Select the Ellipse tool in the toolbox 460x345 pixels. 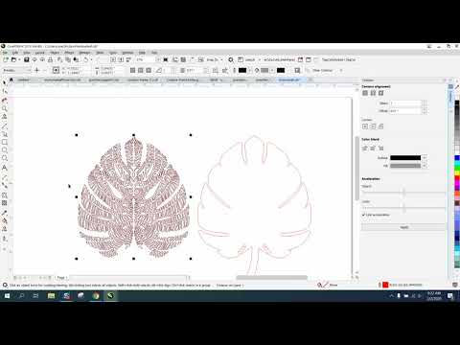[5, 150]
